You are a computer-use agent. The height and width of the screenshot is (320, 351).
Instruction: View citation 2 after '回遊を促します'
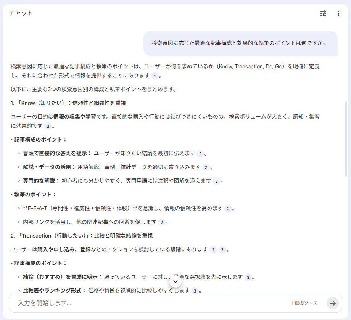(162, 222)
